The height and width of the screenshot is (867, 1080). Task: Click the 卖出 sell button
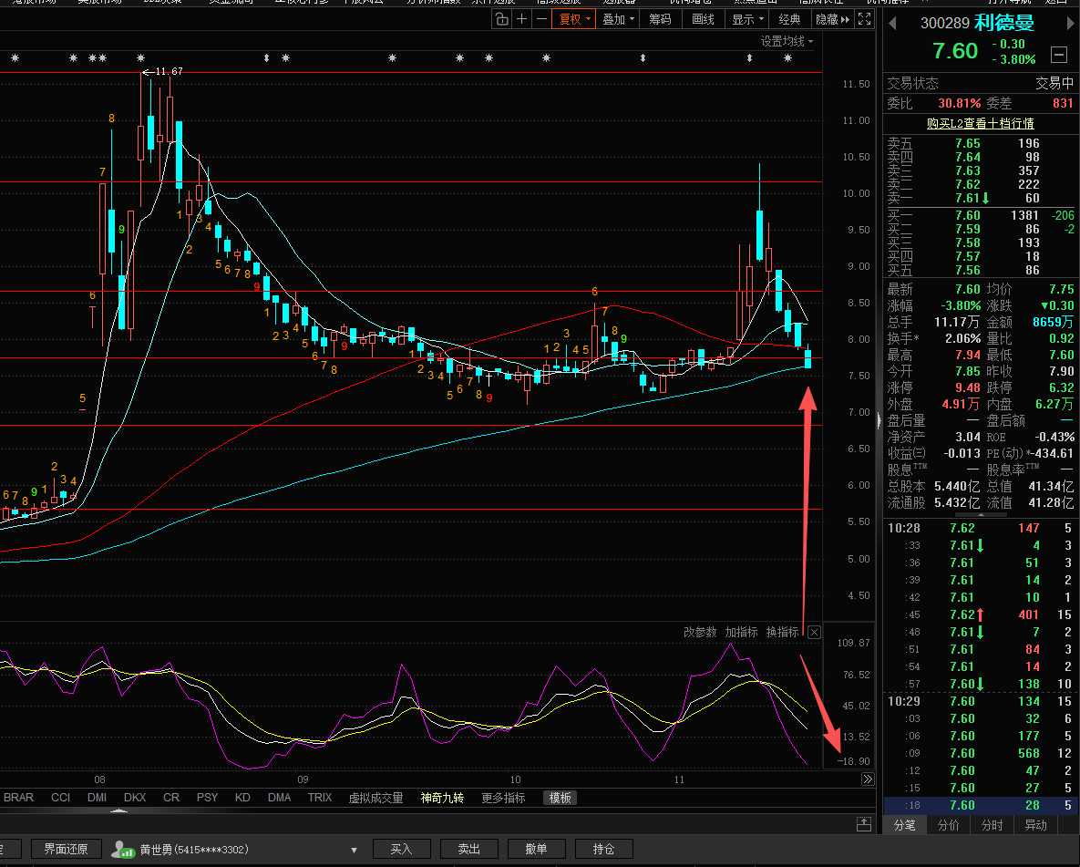coord(469,849)
